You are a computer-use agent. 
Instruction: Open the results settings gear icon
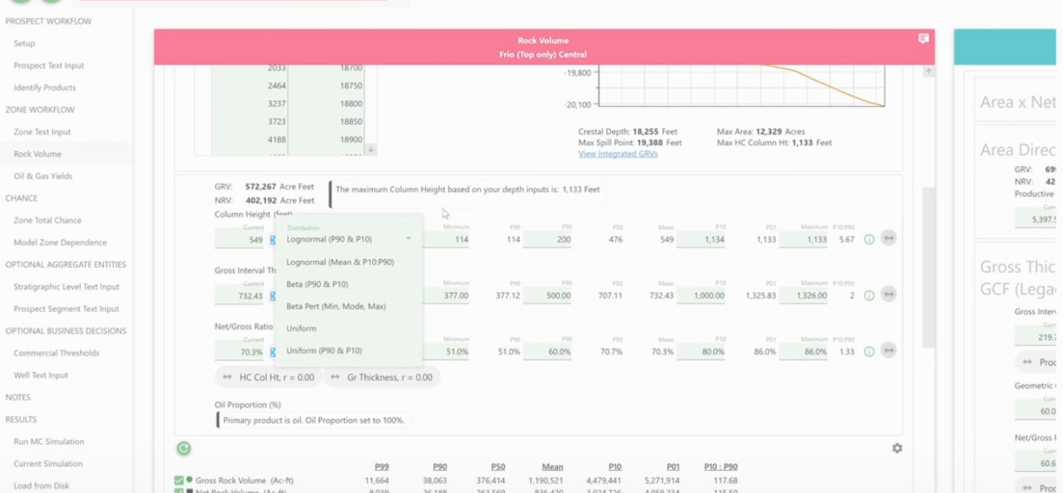897,448
